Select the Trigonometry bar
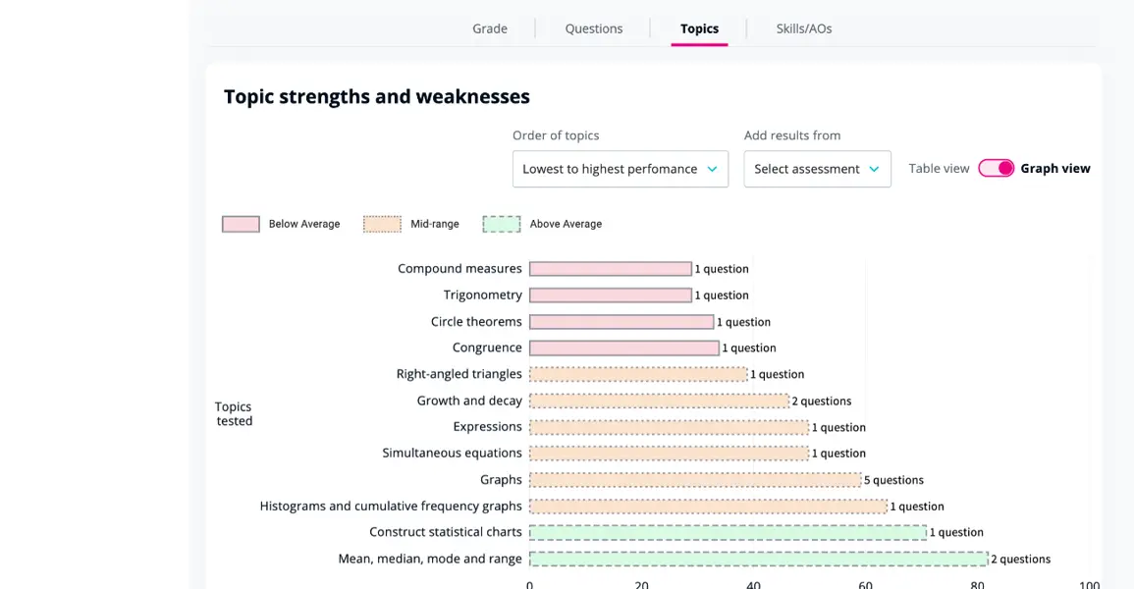The image size is (1134, 589). [611, 294]
